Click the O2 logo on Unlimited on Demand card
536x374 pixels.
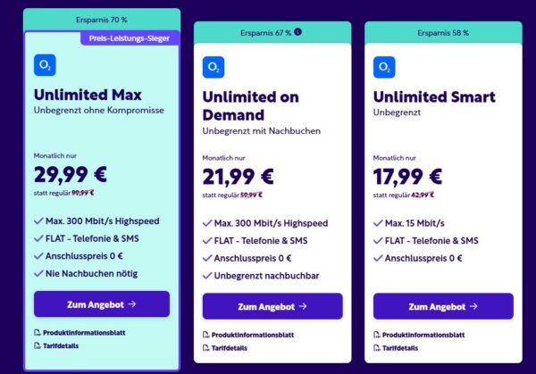pos(213,68)
